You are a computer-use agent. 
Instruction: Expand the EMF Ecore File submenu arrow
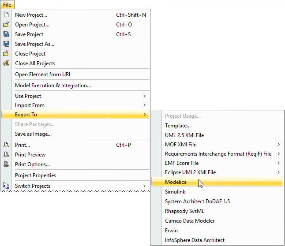click(278, 163)
